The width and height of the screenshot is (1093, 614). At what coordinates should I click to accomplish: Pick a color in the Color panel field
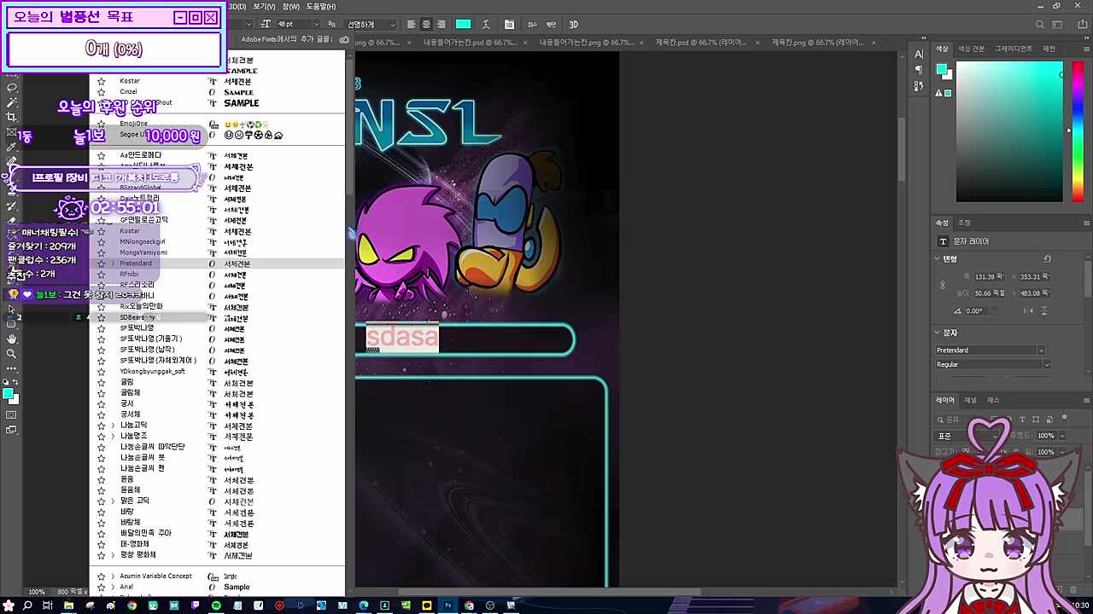pos(1009,131)
